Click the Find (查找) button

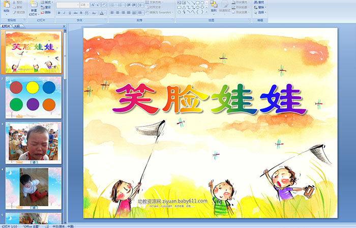point(259,2)
